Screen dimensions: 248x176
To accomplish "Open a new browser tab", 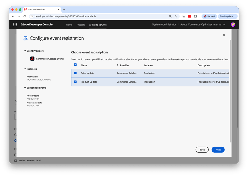I will (64, 10).
